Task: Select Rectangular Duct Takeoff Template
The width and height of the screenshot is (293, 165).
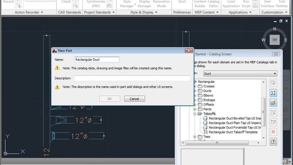Action: (x=231, y=132)
